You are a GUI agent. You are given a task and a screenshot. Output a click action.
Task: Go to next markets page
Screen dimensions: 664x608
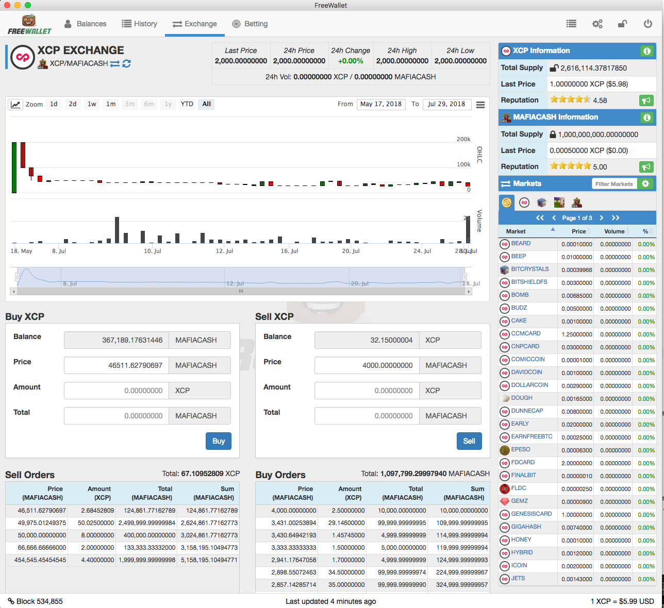[601, 218]
